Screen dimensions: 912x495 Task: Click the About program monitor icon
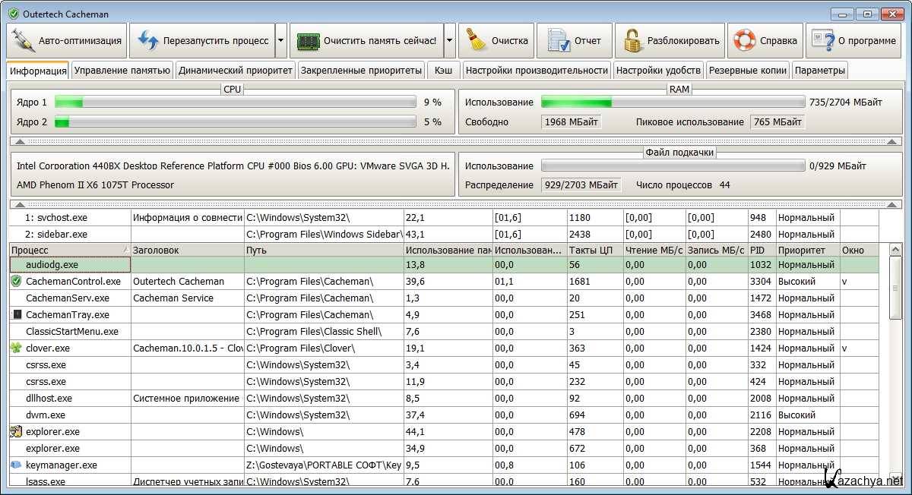[822, 41]
